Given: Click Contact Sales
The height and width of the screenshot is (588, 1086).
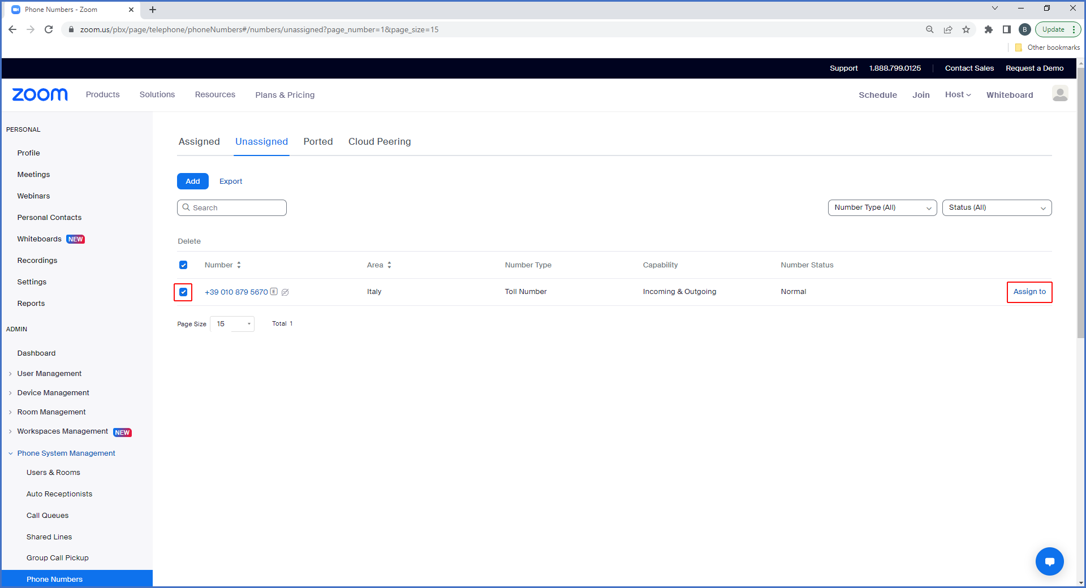Looking at the screenshot, I should [969, 68].
